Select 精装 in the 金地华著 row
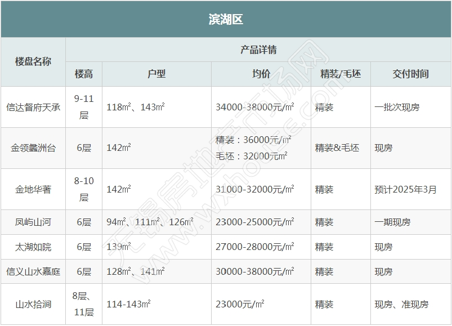This screenshot has height=326, width=452. pos(324,189)
